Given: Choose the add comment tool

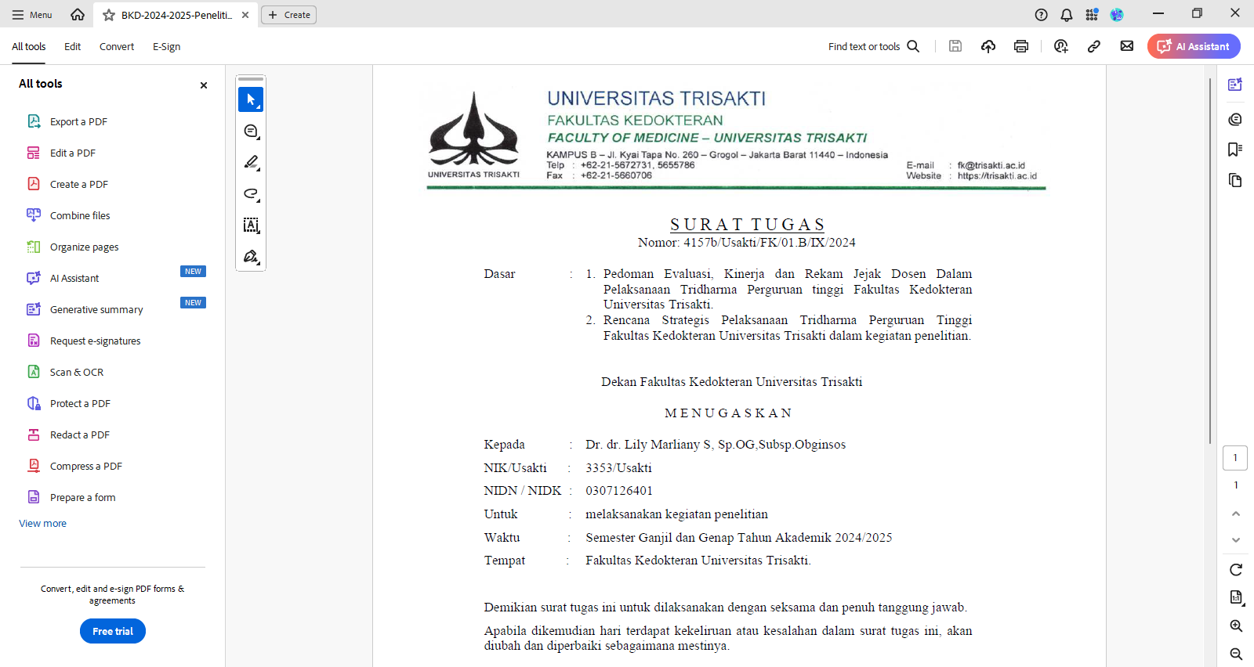Looking at the screenshot, I should 251,132.
